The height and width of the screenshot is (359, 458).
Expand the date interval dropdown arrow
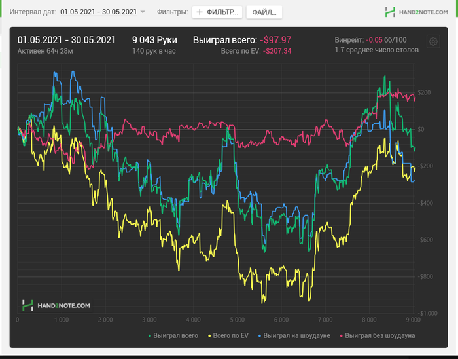(143, 12)
